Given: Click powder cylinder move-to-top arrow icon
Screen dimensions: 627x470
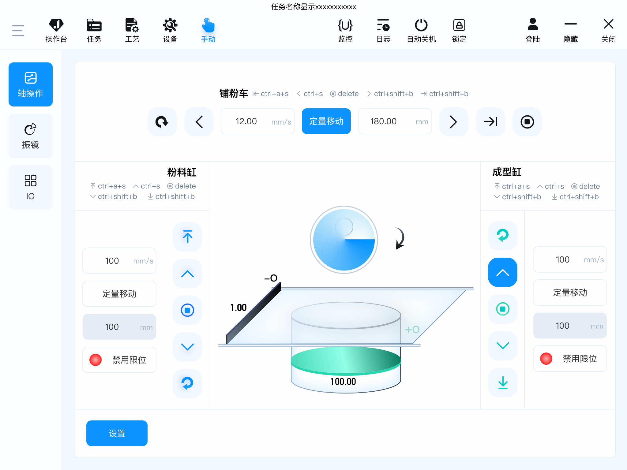Looking at the screenshot, I should point(187,237).
